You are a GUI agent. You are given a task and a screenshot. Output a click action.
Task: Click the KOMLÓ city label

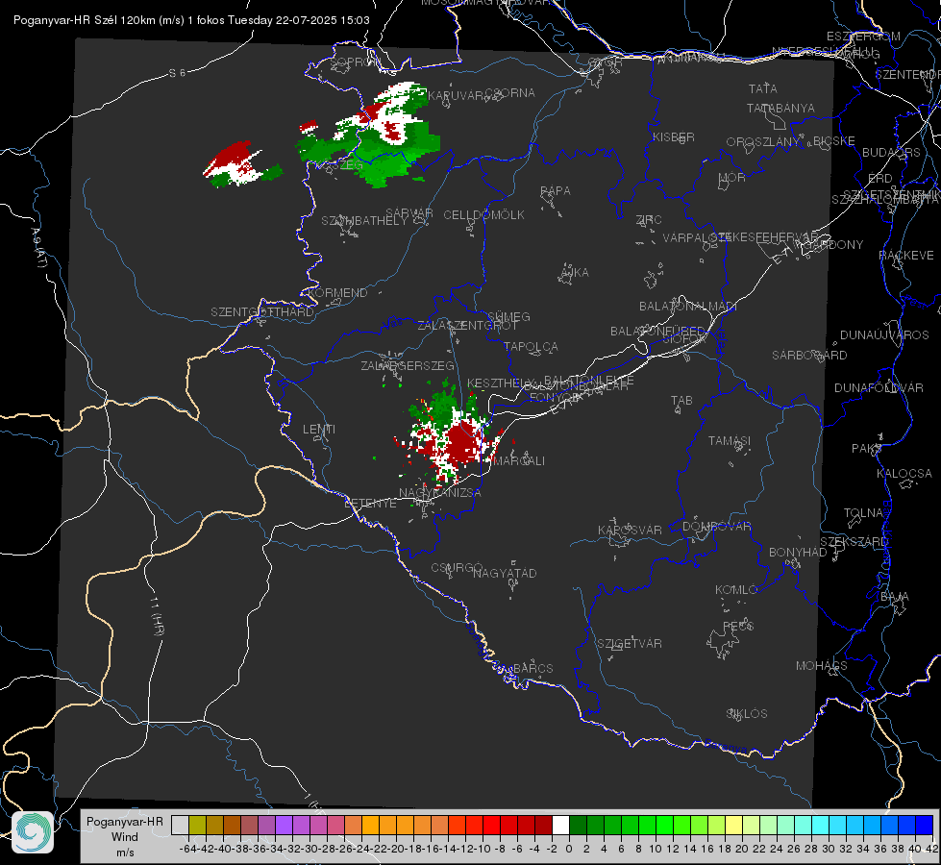point(736,590)
